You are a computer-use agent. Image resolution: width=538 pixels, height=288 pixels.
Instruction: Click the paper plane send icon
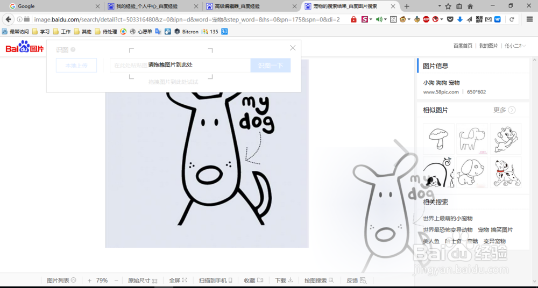pyautogui.click(x=469, y=19)
